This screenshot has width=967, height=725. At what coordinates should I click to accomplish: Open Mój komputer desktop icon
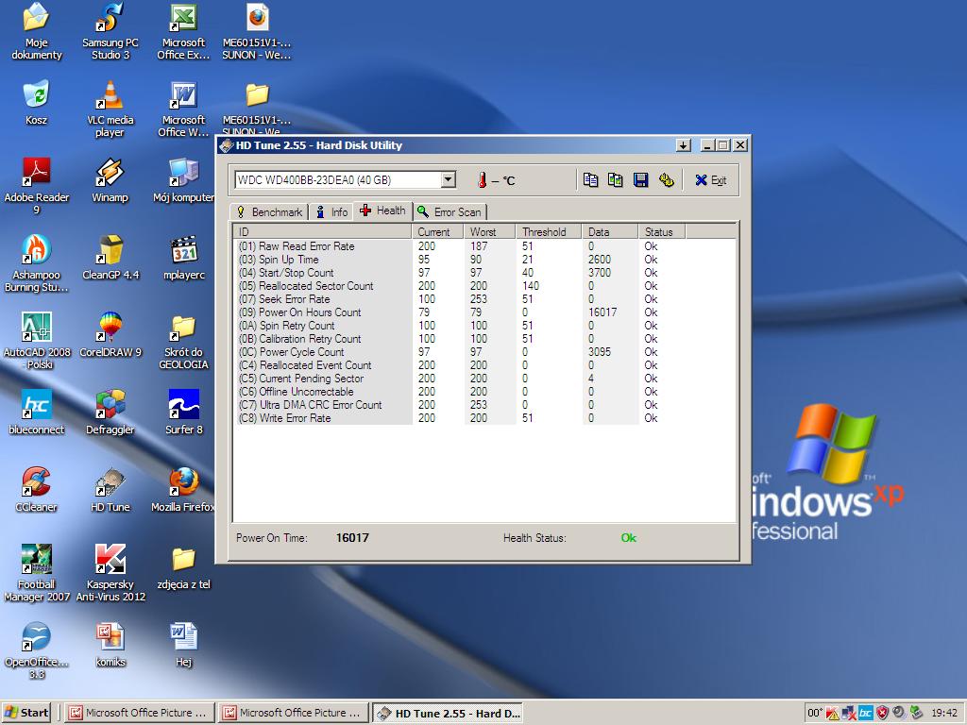[183, 179]
